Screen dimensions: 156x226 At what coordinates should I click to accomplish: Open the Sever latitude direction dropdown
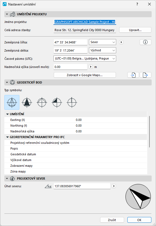pos(103,42)
